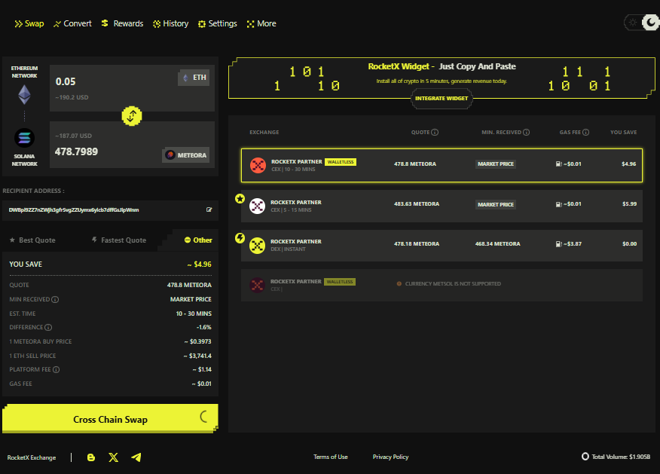This screenshot has height=474, width=660.
Task: Click the lightning badge on the instant DEX quote
Action: 240,238
